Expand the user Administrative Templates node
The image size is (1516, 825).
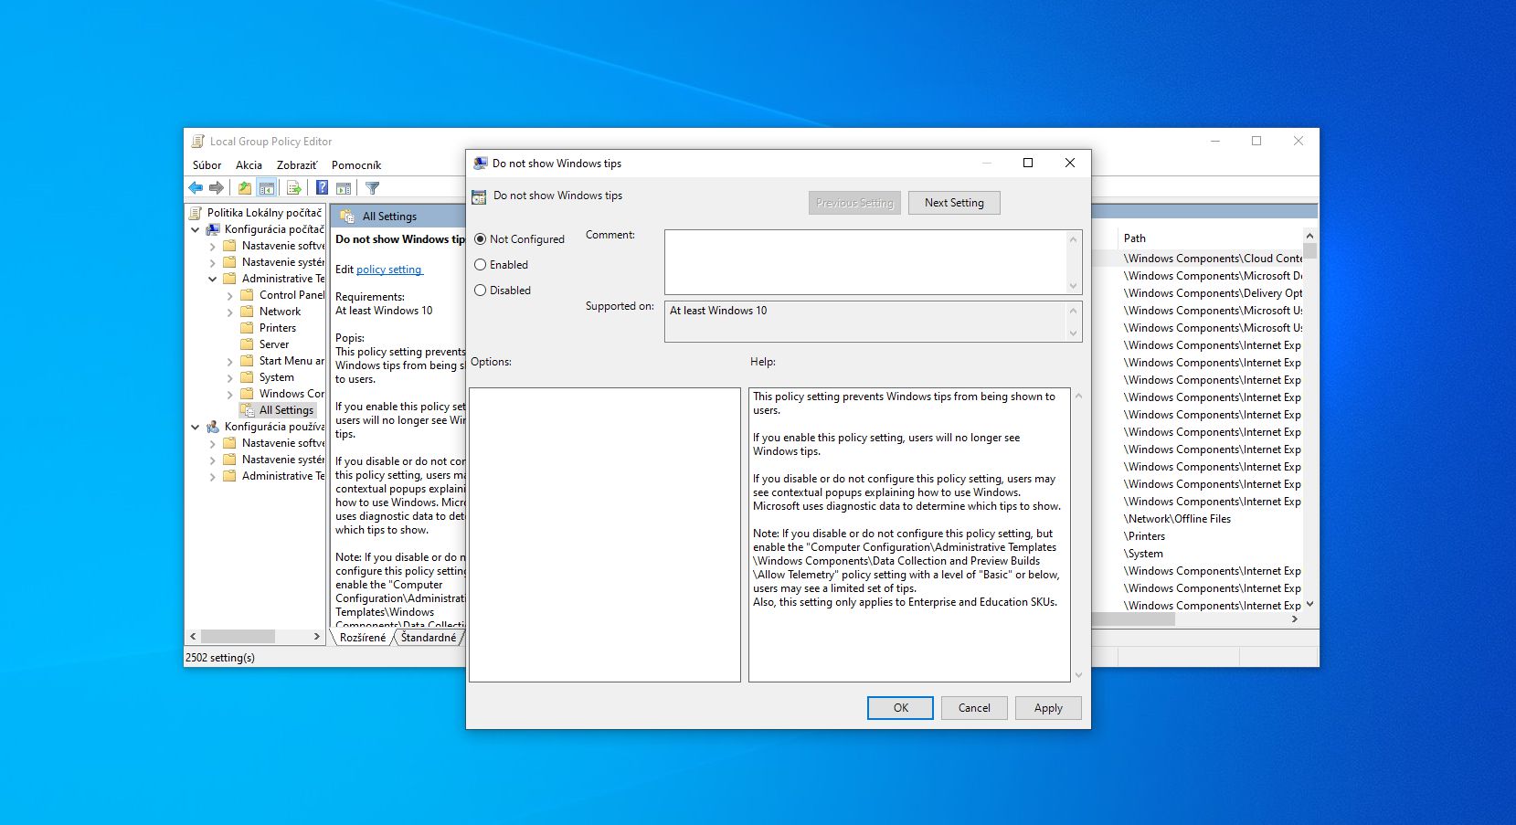[212, 477]
